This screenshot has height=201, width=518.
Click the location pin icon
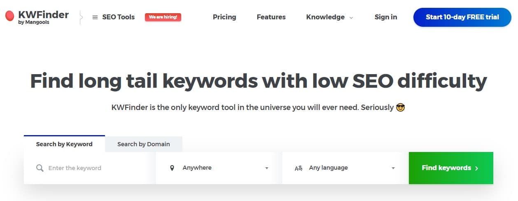(x=172, y=168)
